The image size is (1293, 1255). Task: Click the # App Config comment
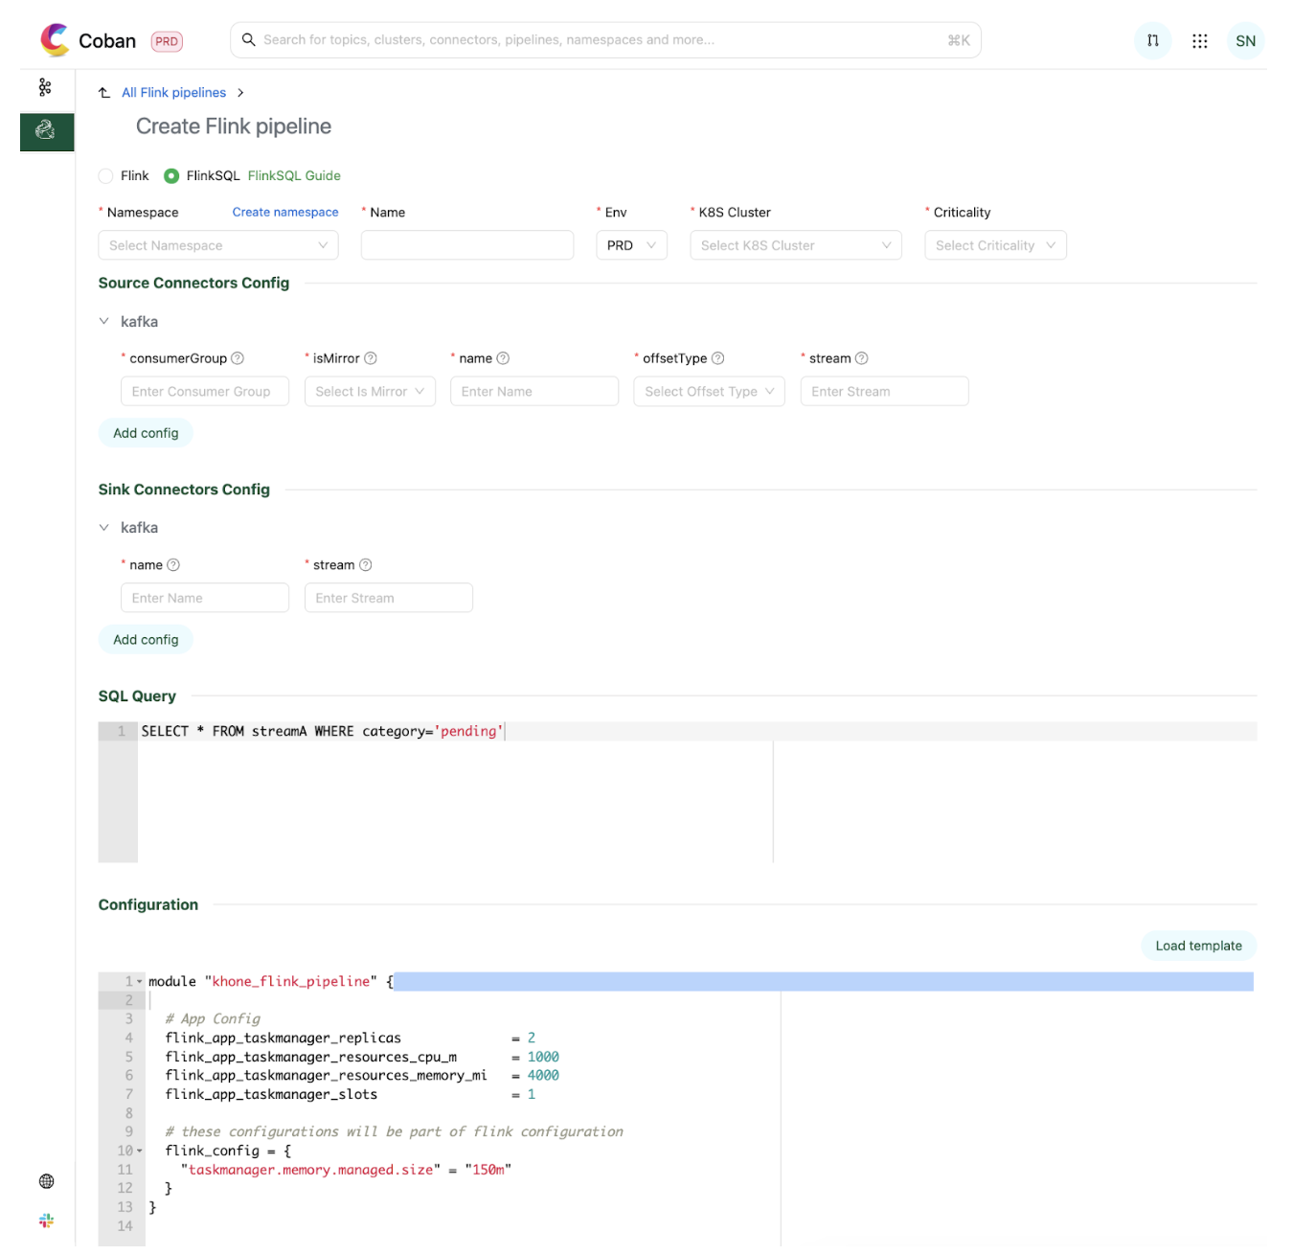pos(213,1019)
